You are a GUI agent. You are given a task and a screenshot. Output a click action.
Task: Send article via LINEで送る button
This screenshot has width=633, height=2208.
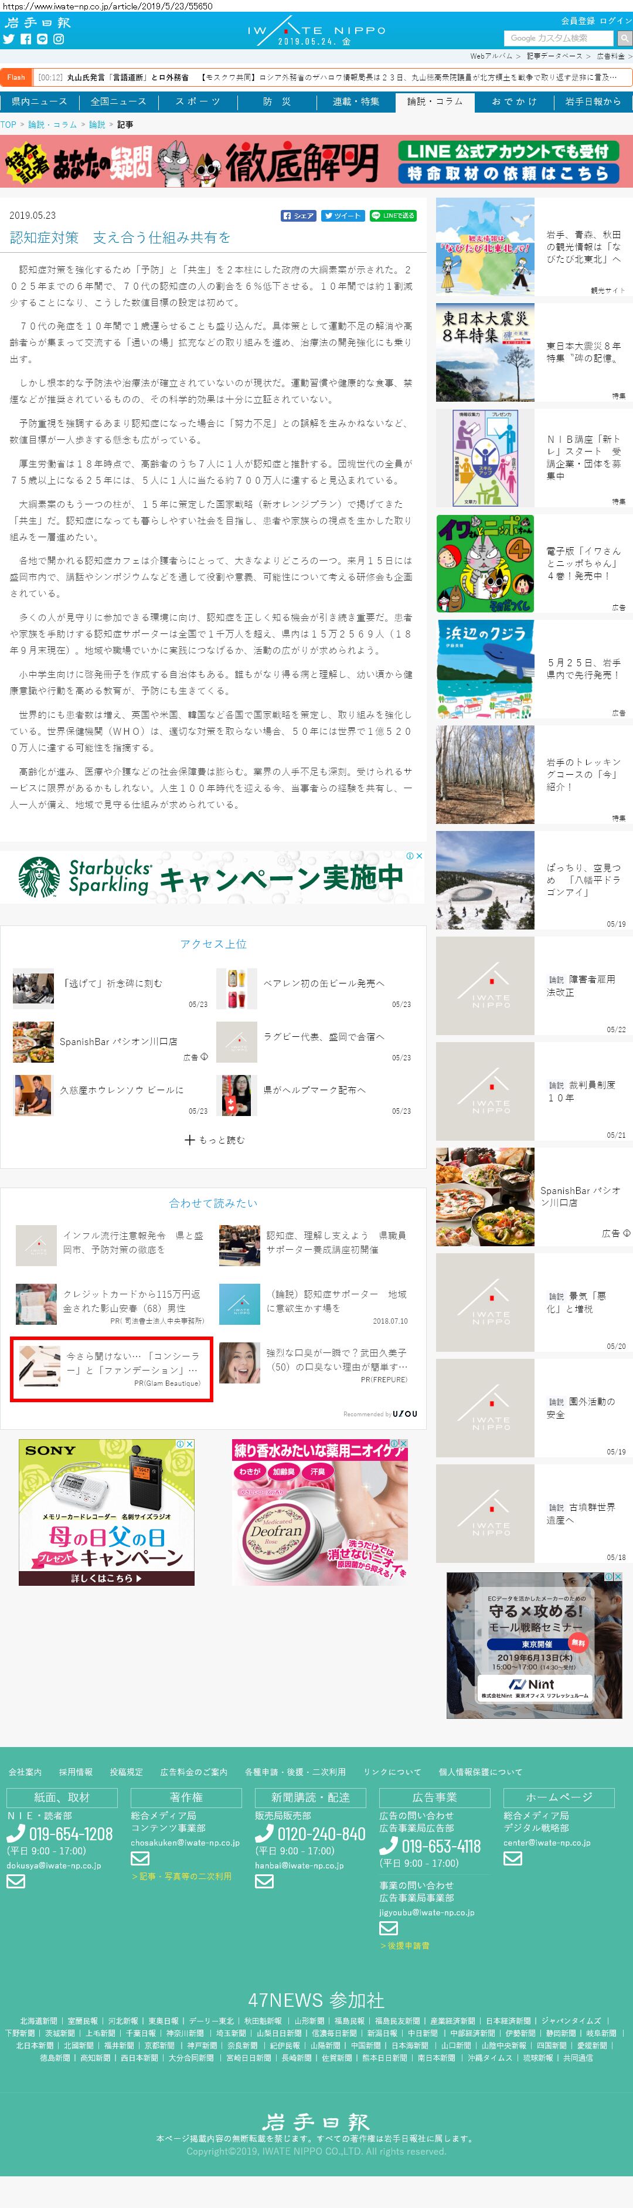pyautogui.click(x=393, y=216)
